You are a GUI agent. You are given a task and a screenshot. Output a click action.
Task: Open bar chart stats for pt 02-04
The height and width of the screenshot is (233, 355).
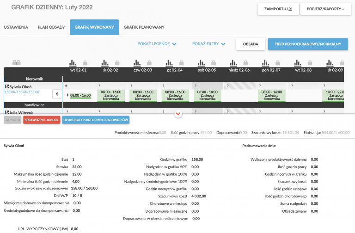(169, 63)
